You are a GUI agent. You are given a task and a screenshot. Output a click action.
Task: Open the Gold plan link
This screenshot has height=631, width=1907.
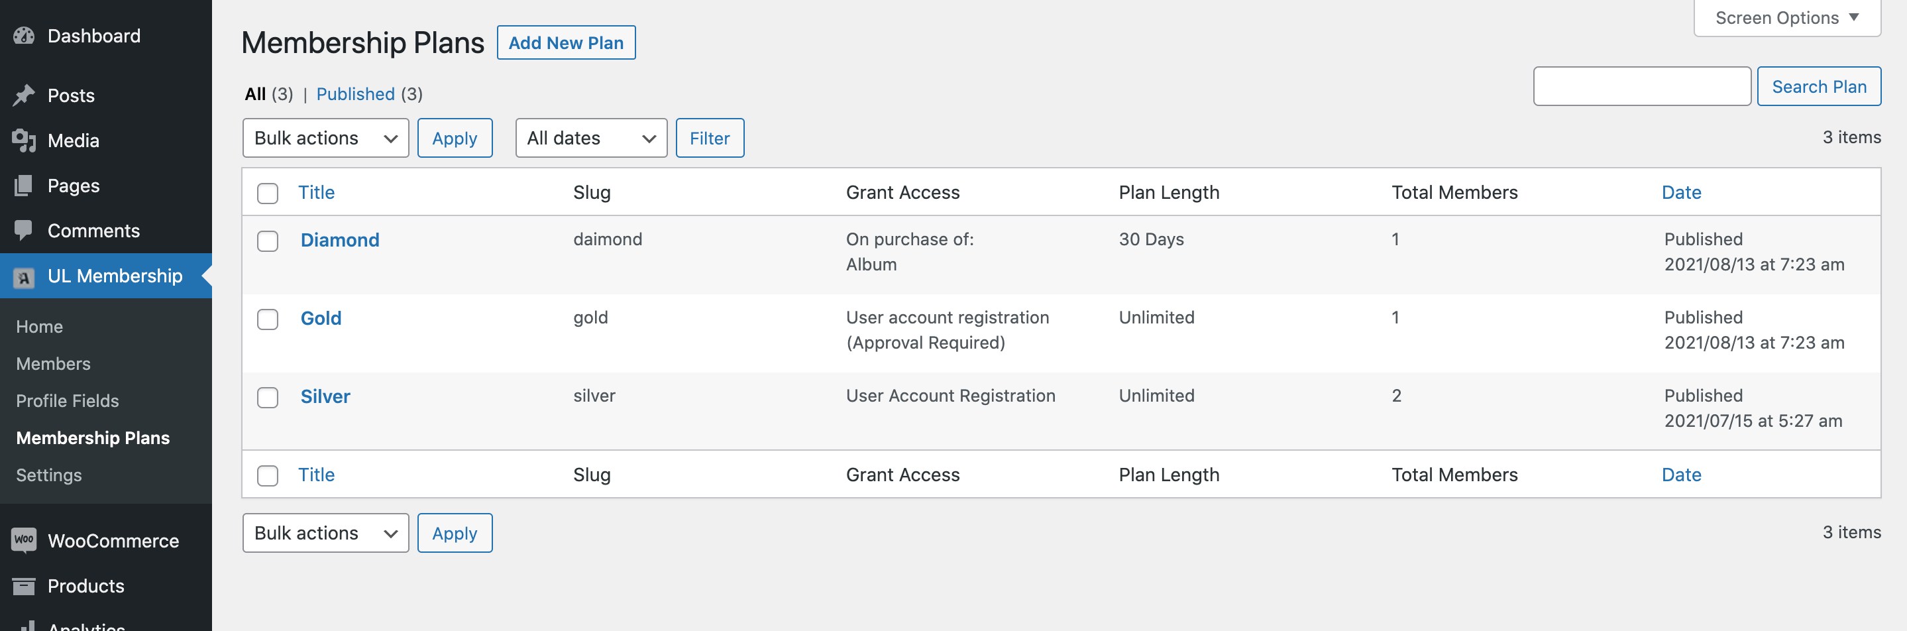[x=321, y=318]
